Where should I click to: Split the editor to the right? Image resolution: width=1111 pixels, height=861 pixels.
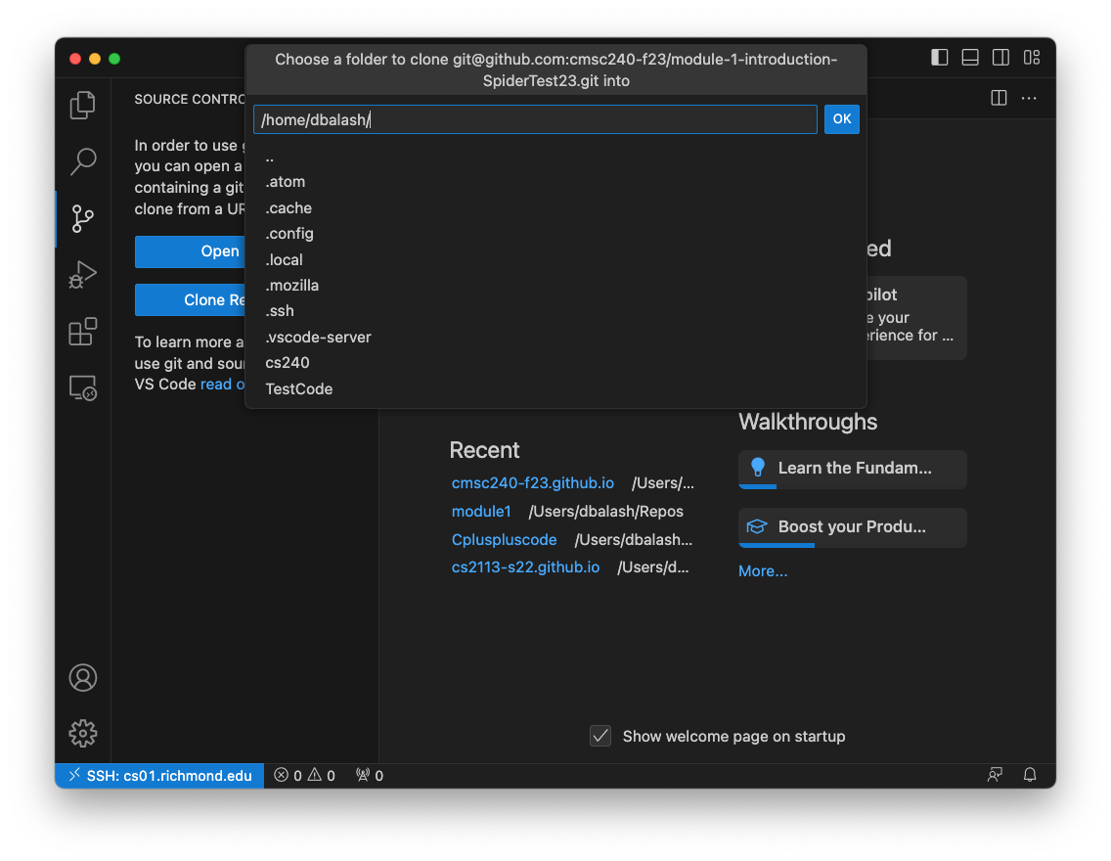tap(1000, 98)
